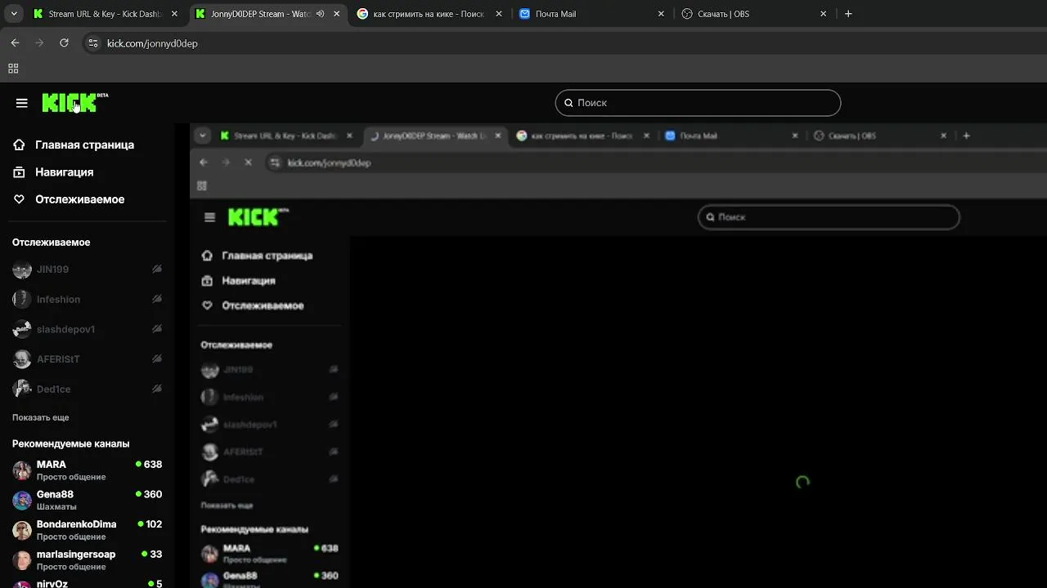
Task: Click the site info icon in address bar
Action: coord(92,43)
